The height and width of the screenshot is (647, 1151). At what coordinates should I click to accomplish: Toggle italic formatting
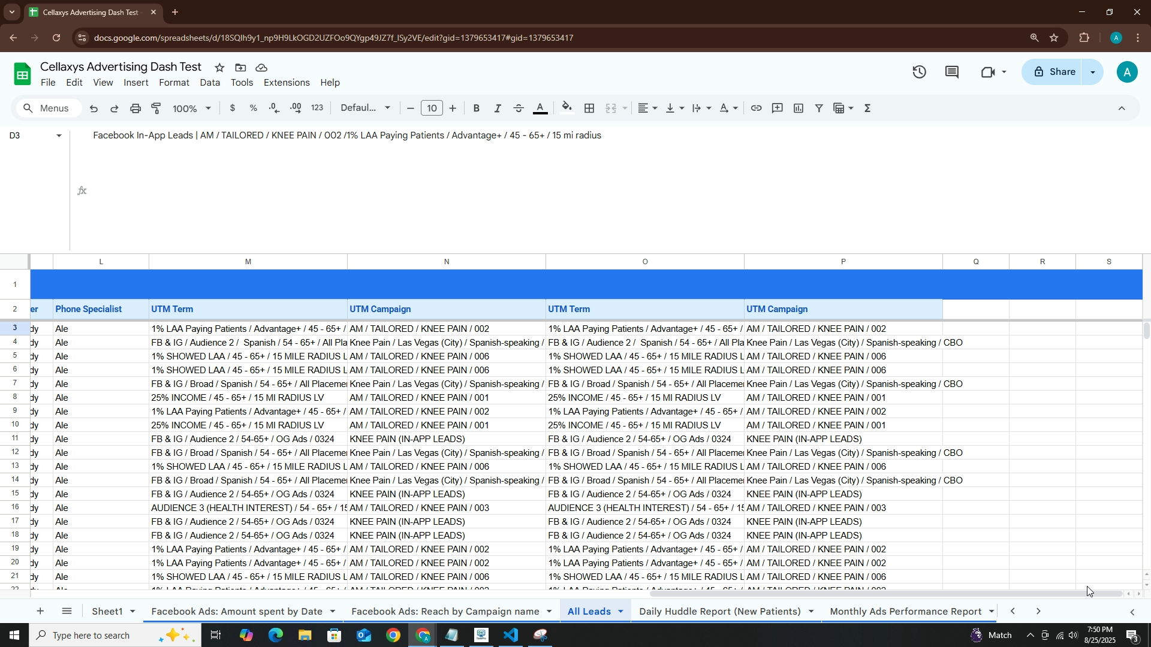point(497,108)
